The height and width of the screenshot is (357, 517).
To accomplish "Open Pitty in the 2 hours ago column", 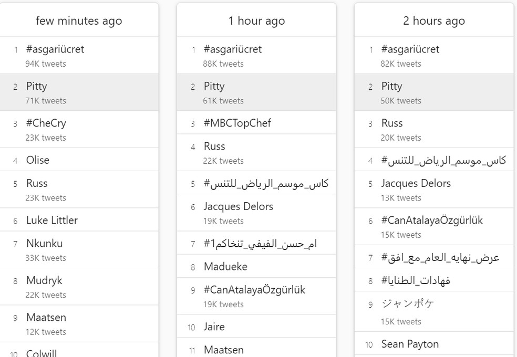I will [392, 86].
